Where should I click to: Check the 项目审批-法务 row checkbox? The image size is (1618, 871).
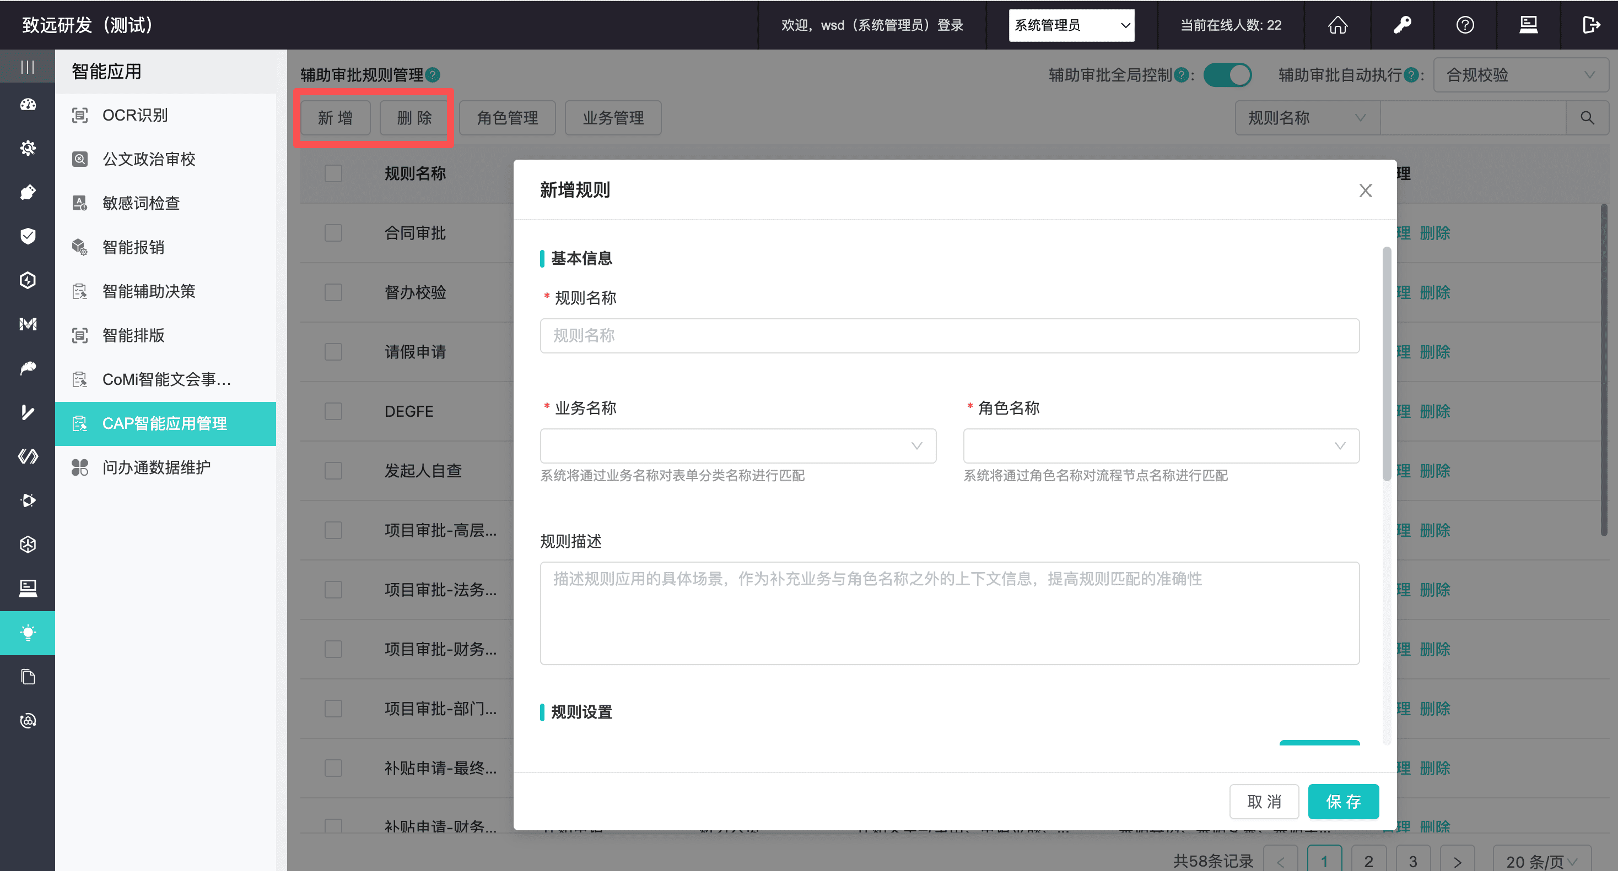[333, 590]
